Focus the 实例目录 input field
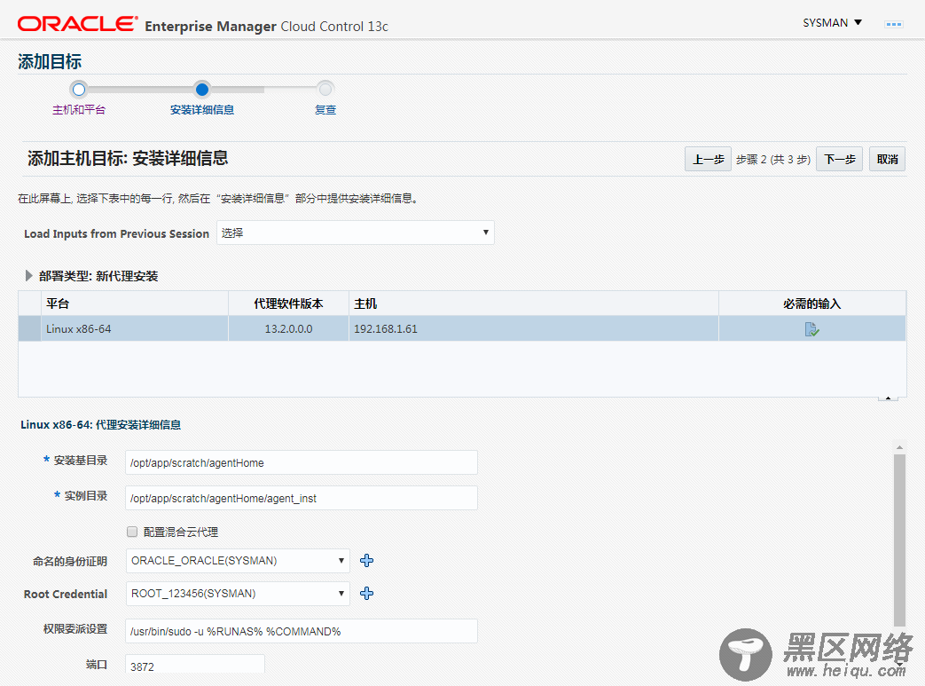Viewport: 925px width, 686px height. [302, 498]
